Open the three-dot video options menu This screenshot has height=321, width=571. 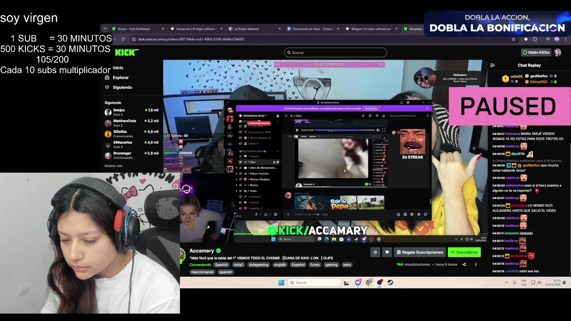coord(476,264)
